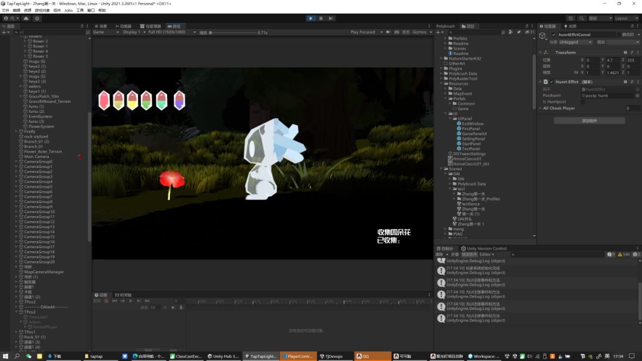Pause the running game
This screenshot has width=642, height=361.
point(321,18)
